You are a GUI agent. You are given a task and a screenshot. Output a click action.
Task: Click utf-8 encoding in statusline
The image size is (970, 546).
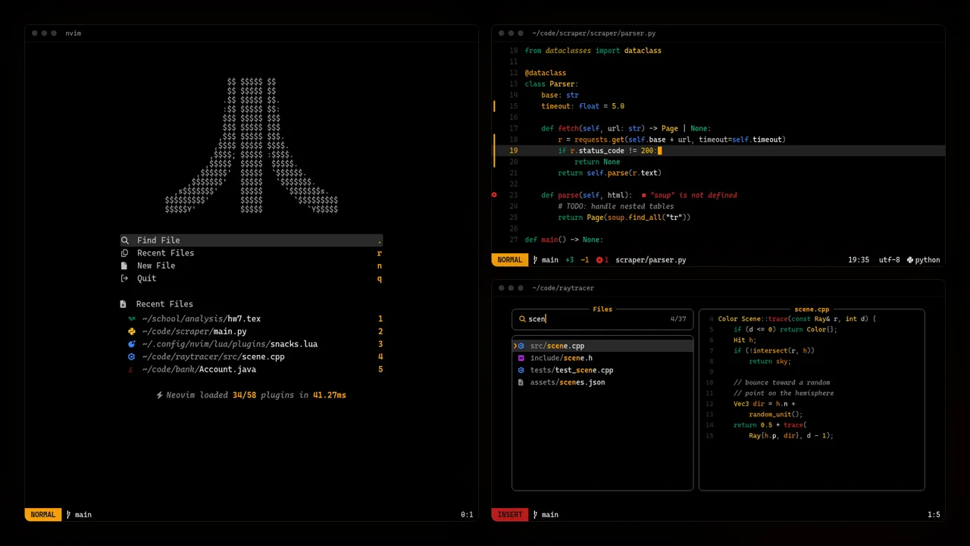pos(890,260)
